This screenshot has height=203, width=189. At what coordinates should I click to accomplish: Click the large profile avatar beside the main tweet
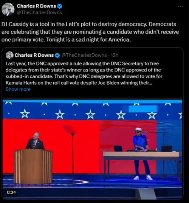point(8,9)
